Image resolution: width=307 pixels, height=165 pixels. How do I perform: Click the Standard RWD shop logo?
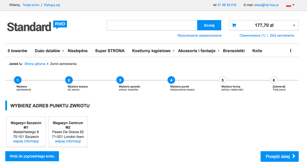37,26
